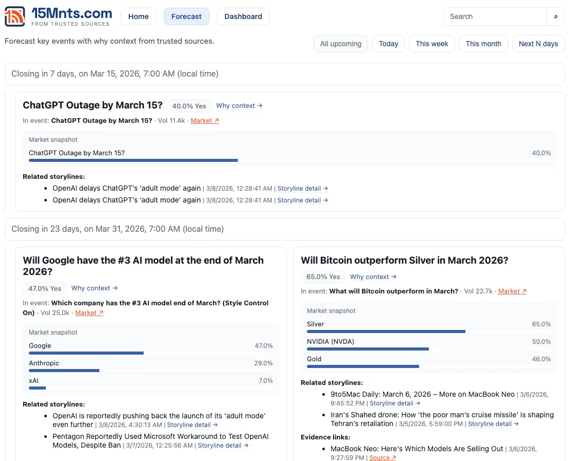Click the Closing in 23 days header
The image size is (571, 461).
285,229
